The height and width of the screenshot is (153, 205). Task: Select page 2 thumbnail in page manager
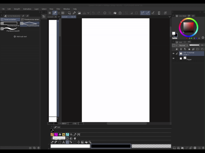53,119
